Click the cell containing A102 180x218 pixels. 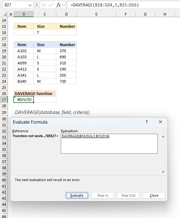pos(24,51)
